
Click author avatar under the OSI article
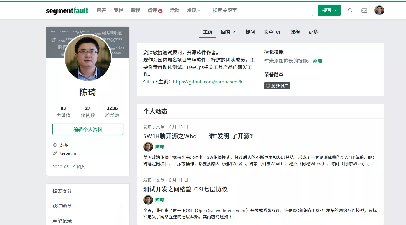148,200
